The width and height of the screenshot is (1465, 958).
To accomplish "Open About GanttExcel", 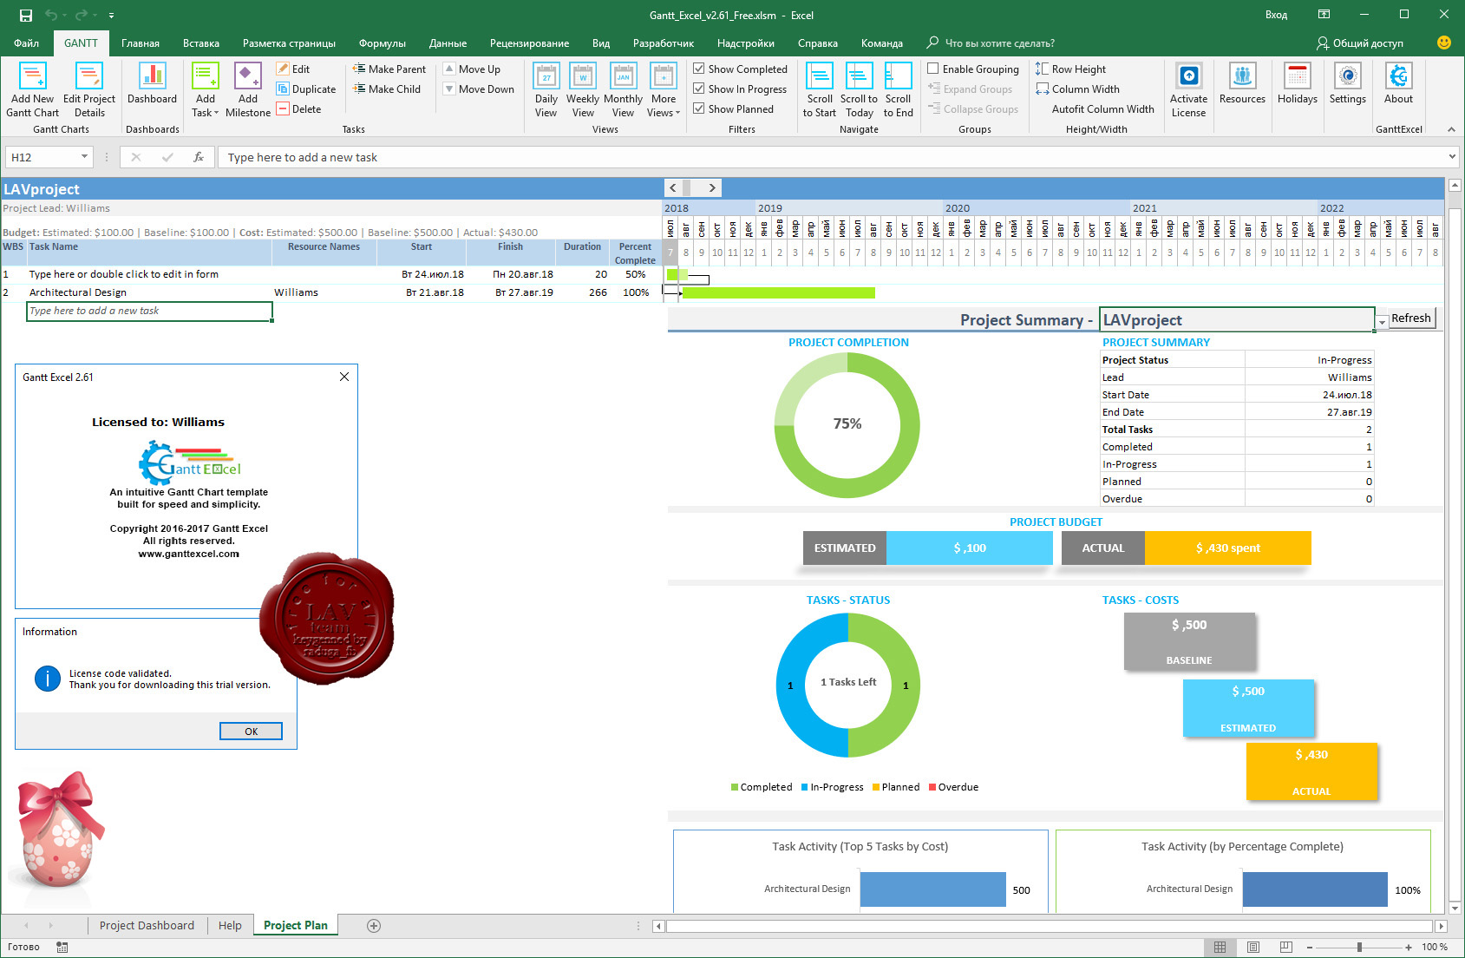I will (1398, 84).
